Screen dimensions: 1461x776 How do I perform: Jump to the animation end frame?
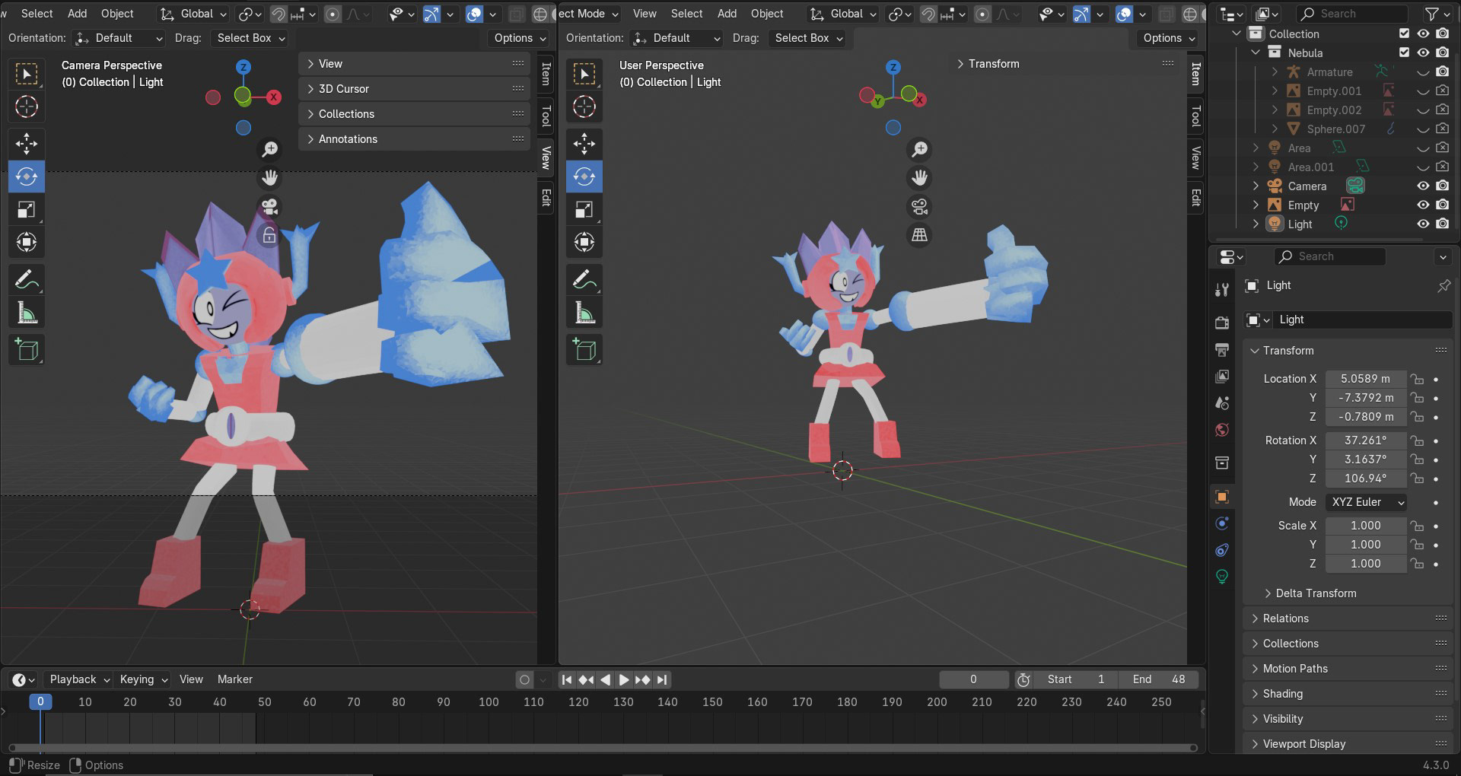(662, 679)
